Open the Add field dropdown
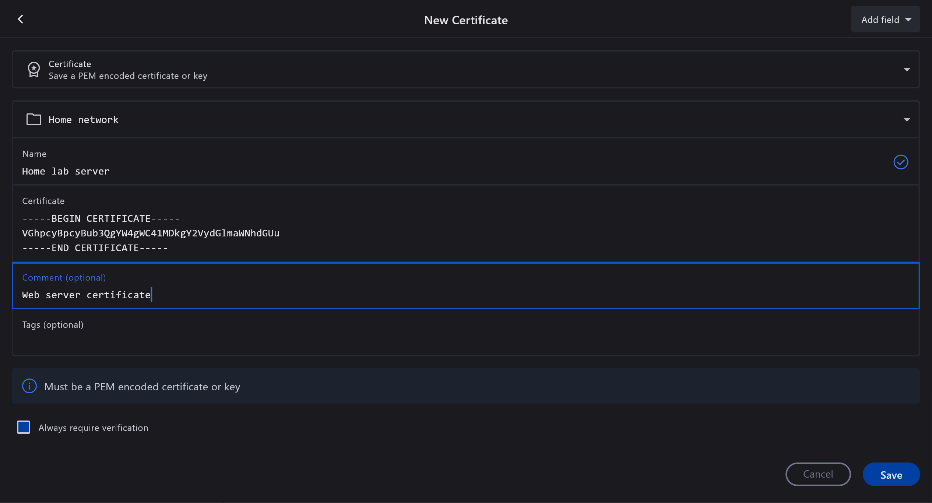932x503 pixels. [885, 20]
